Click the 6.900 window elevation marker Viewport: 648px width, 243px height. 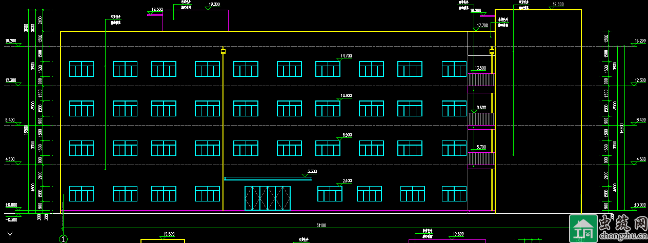347,135
